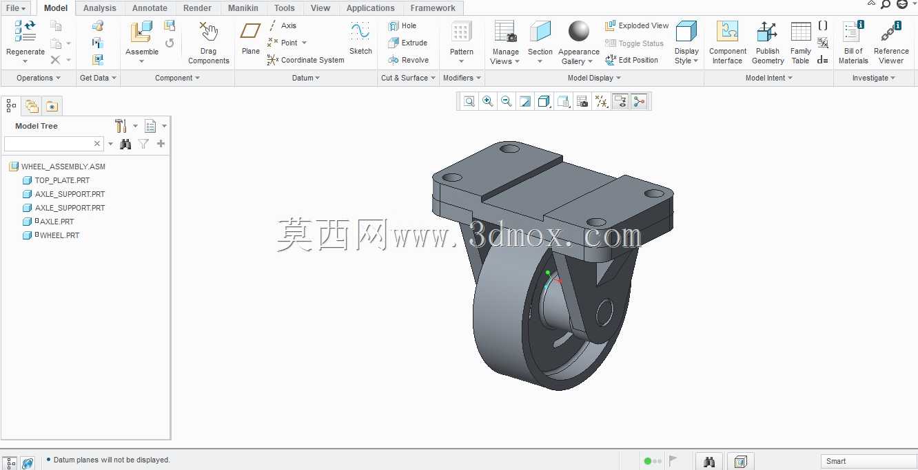Viewport: 918px width, 470px height.
Task: Select TOP_PLATE.PRT in model tree
Action: (56, 180)
